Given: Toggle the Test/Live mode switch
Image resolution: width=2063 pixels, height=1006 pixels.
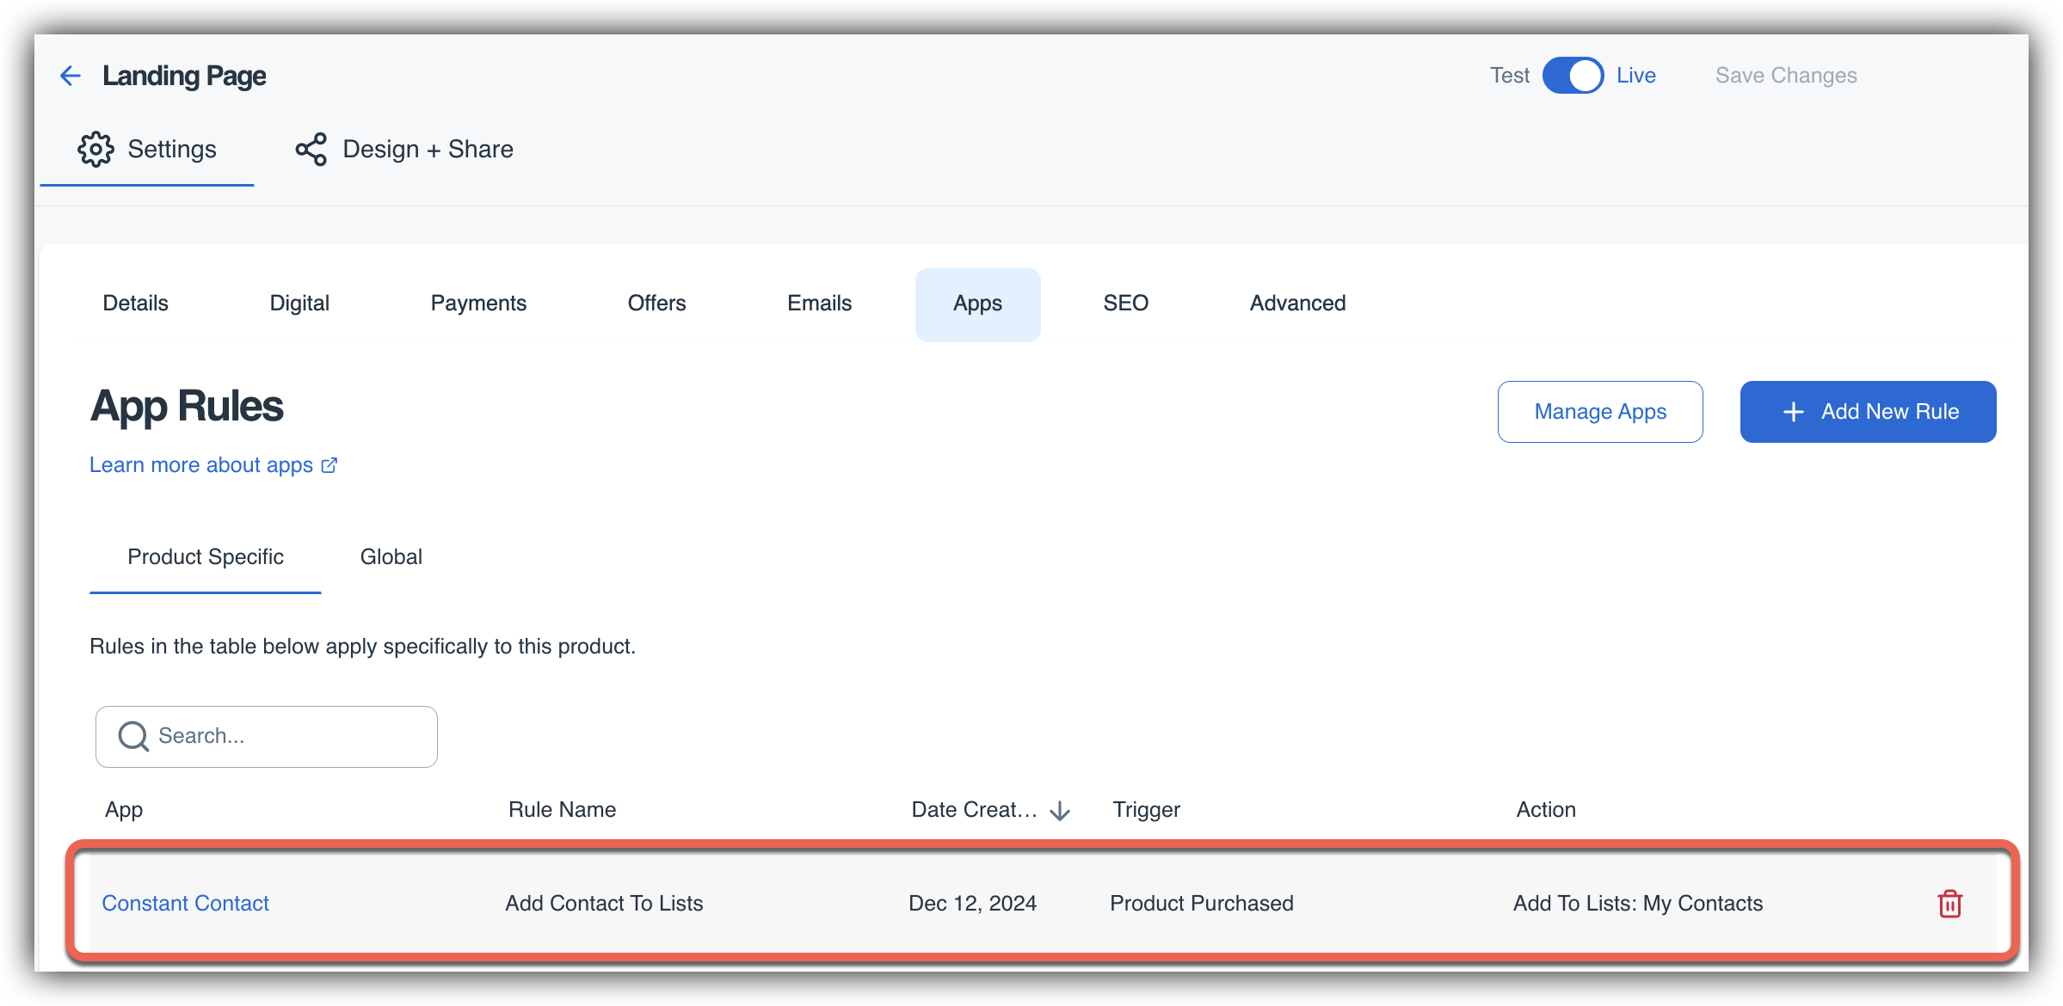Looking at the screenshot, I should [x=1573, y=76].
